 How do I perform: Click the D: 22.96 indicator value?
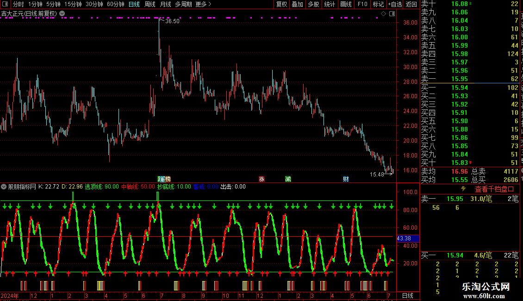72,187
